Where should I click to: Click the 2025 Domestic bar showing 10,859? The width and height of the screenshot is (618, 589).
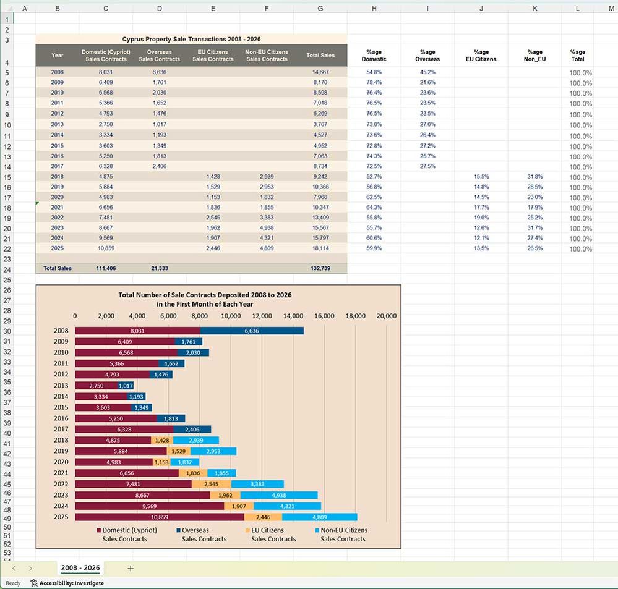[160, 517]
